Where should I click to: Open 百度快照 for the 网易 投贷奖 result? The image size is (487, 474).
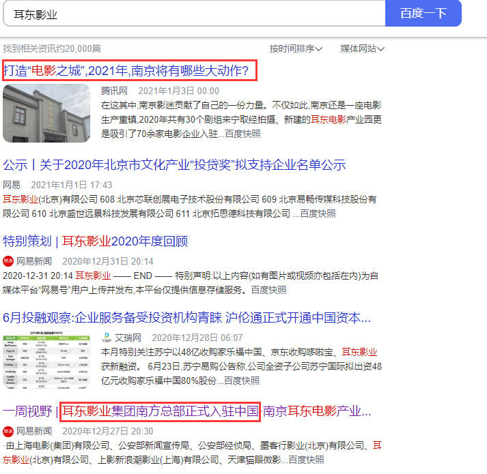click(318, 213)
